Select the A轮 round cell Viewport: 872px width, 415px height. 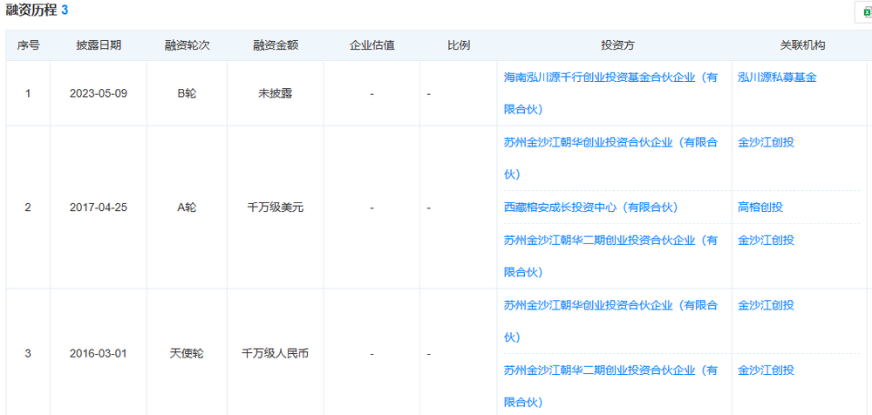pyautogui.click(x=187, y=207)
